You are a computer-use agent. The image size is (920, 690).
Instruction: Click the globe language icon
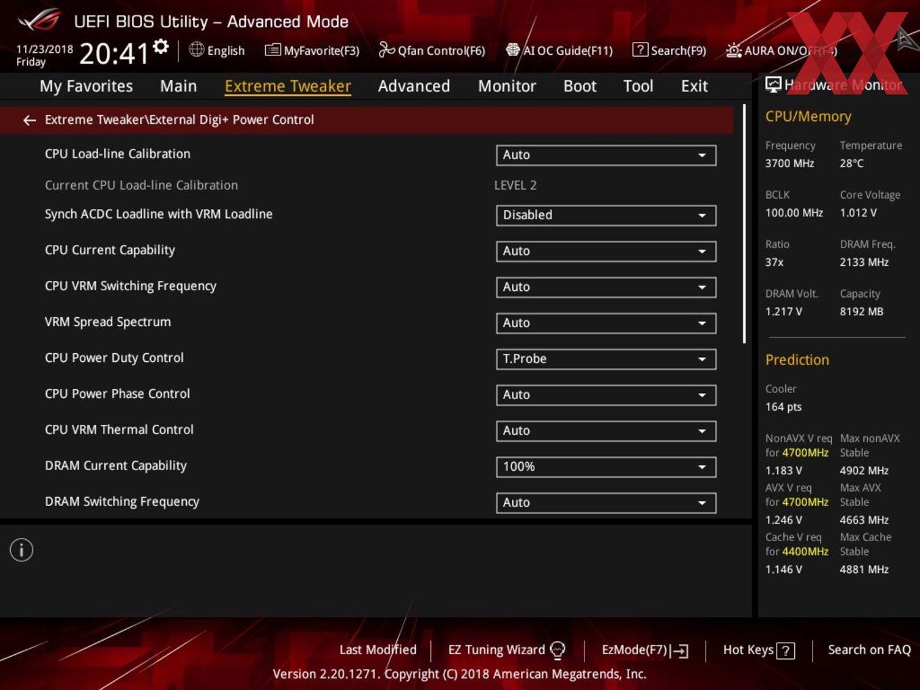[x=196, y=49]
